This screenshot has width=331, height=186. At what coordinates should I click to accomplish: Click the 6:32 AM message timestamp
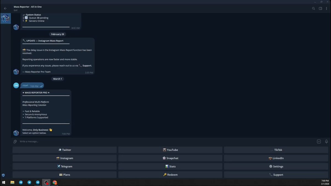tap(75, 28)
